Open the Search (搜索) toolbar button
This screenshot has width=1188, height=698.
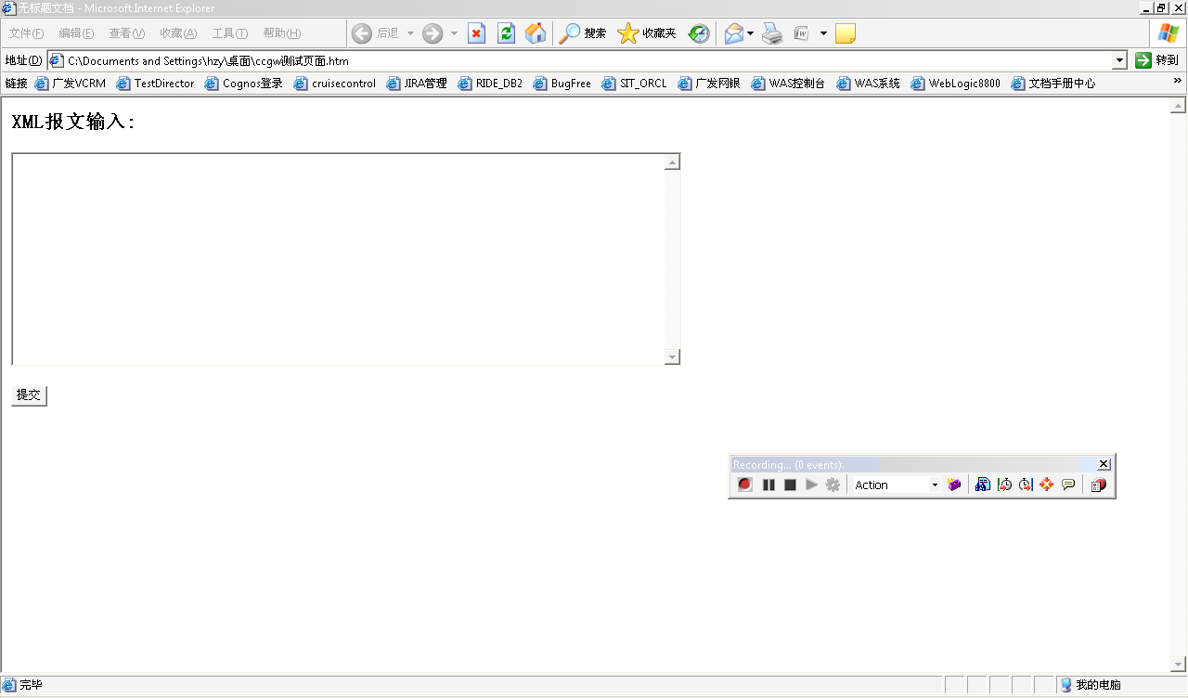[x=582, y=34]
